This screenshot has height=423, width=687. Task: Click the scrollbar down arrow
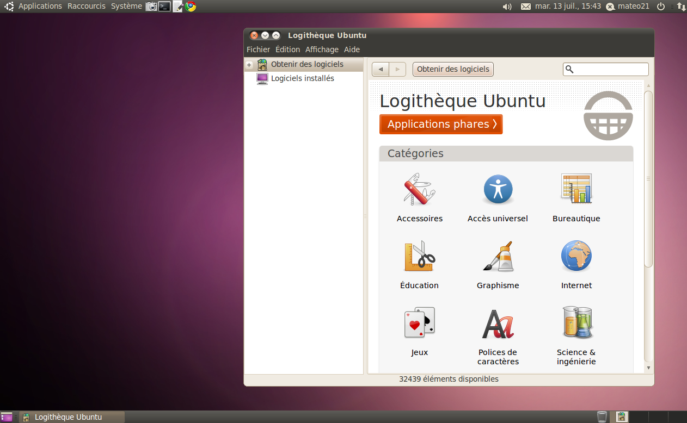click(x=648, y=368)
